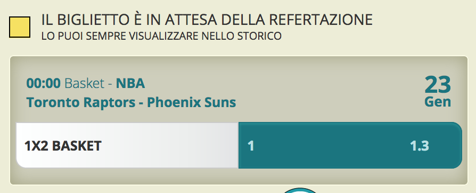Open the Toronto Raptors - Phoenix Suns match
Viewport: 476px width, 193px height.
coord(131,102)
